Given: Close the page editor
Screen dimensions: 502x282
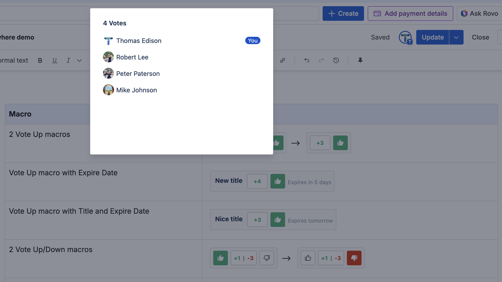Looking at the screenshot, I should (480, 37).
